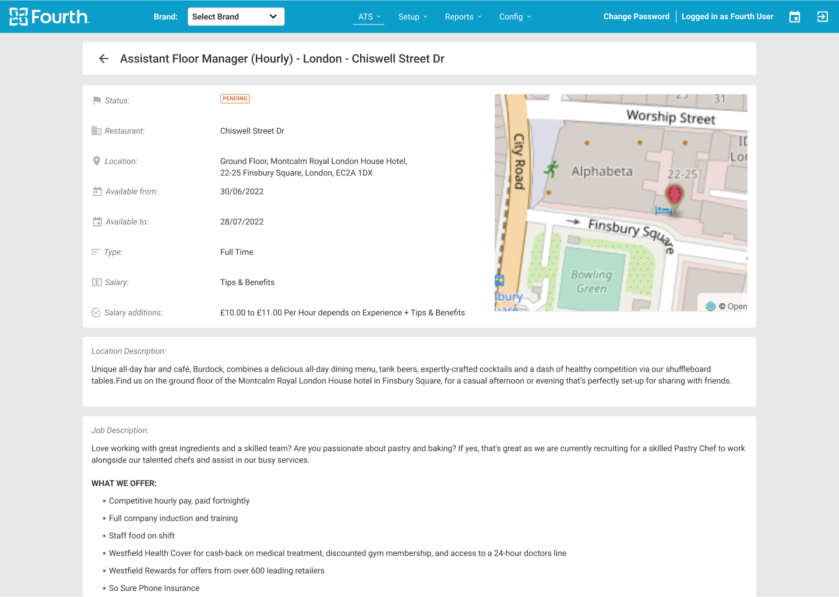839x597 pixels.
Task: Open the Config dropdown menu
Action: pyautogui.click(x=515, y=17)
